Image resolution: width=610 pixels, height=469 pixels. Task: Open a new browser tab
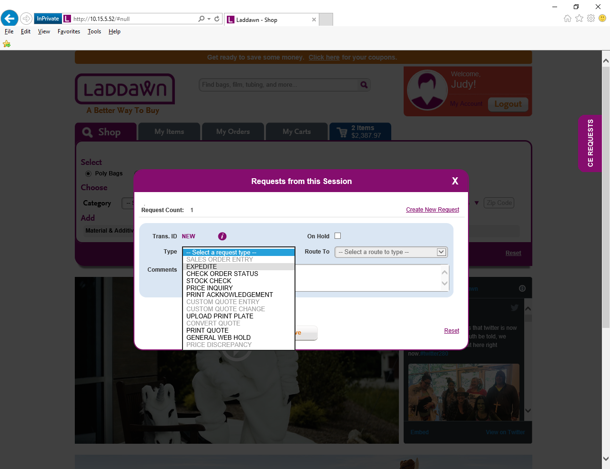pos(326,20)
